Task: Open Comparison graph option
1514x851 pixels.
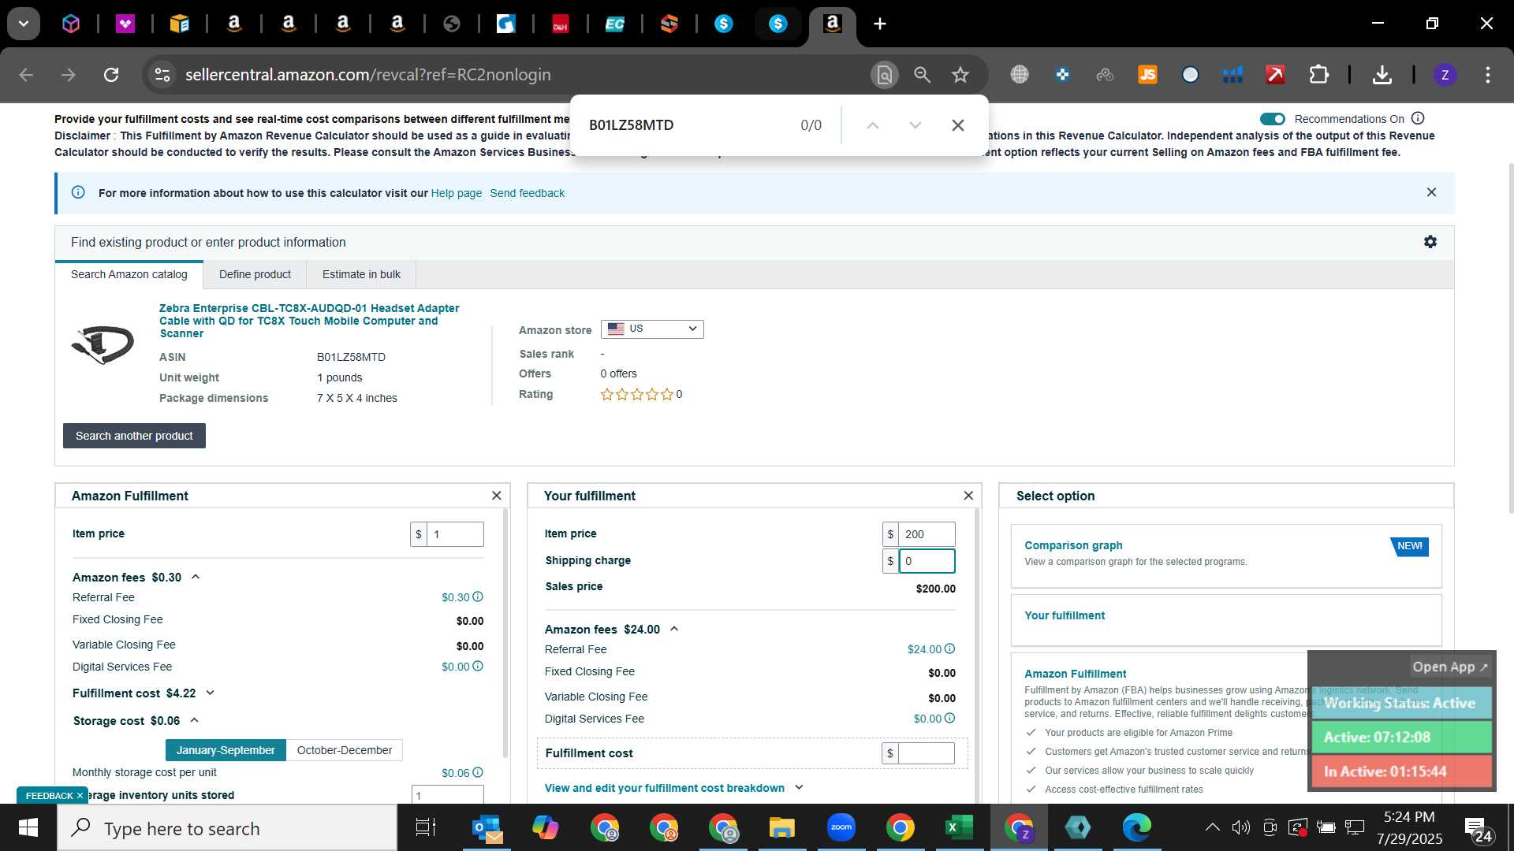Action: tap(1226, 556)
